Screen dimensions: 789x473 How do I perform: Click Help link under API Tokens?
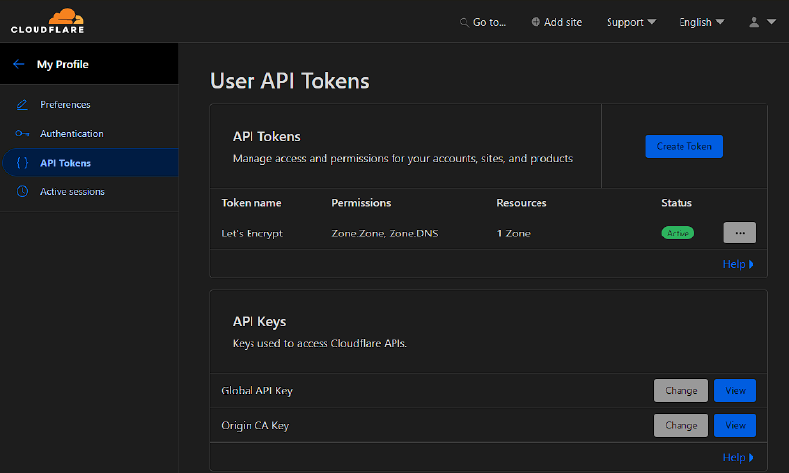[738, 264]
